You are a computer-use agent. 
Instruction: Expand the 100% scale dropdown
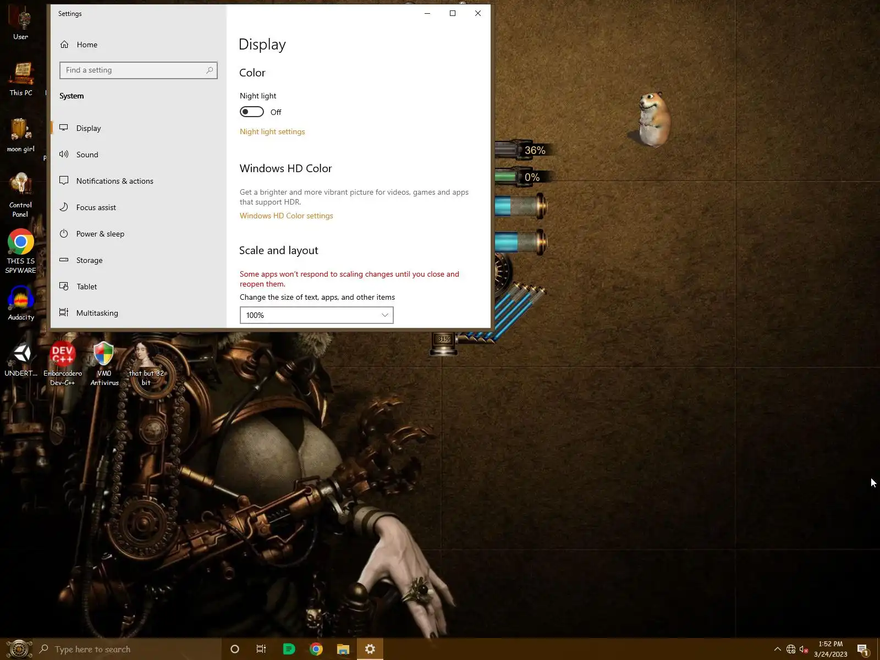tap(317, 315)
